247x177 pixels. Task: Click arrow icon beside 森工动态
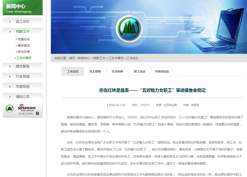tap(9, 22)
